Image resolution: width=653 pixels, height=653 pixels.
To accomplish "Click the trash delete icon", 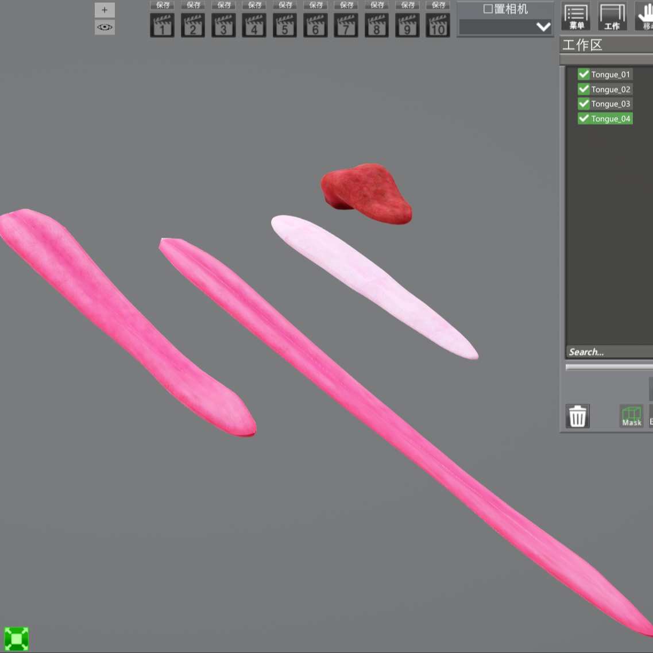I will click(x=578, y=416).
